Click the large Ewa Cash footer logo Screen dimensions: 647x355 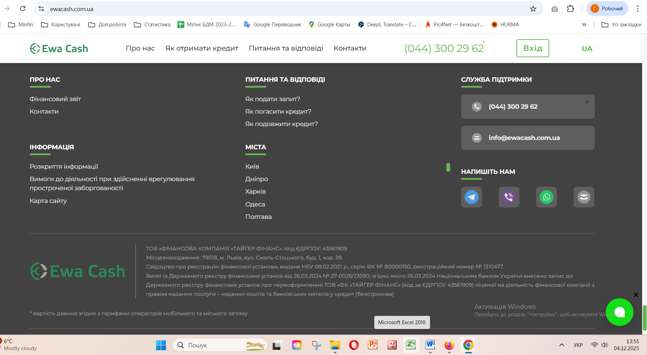click(x=78, y=271)
